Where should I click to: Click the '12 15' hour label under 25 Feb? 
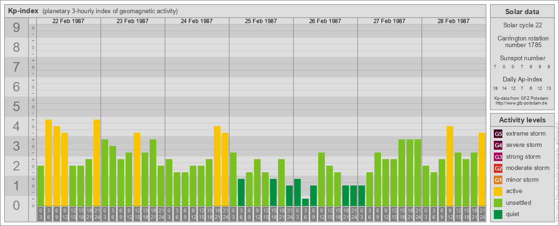tap(265, 214)
